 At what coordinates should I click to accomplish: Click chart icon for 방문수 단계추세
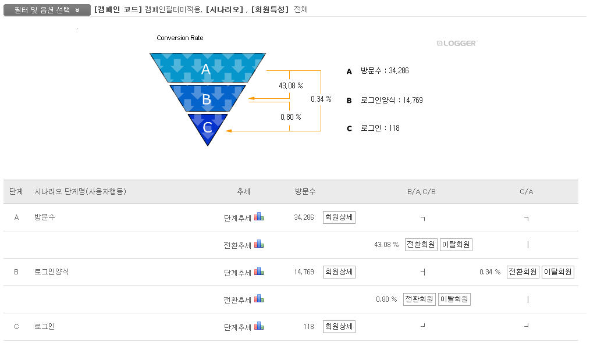click(x=259, y=217)
